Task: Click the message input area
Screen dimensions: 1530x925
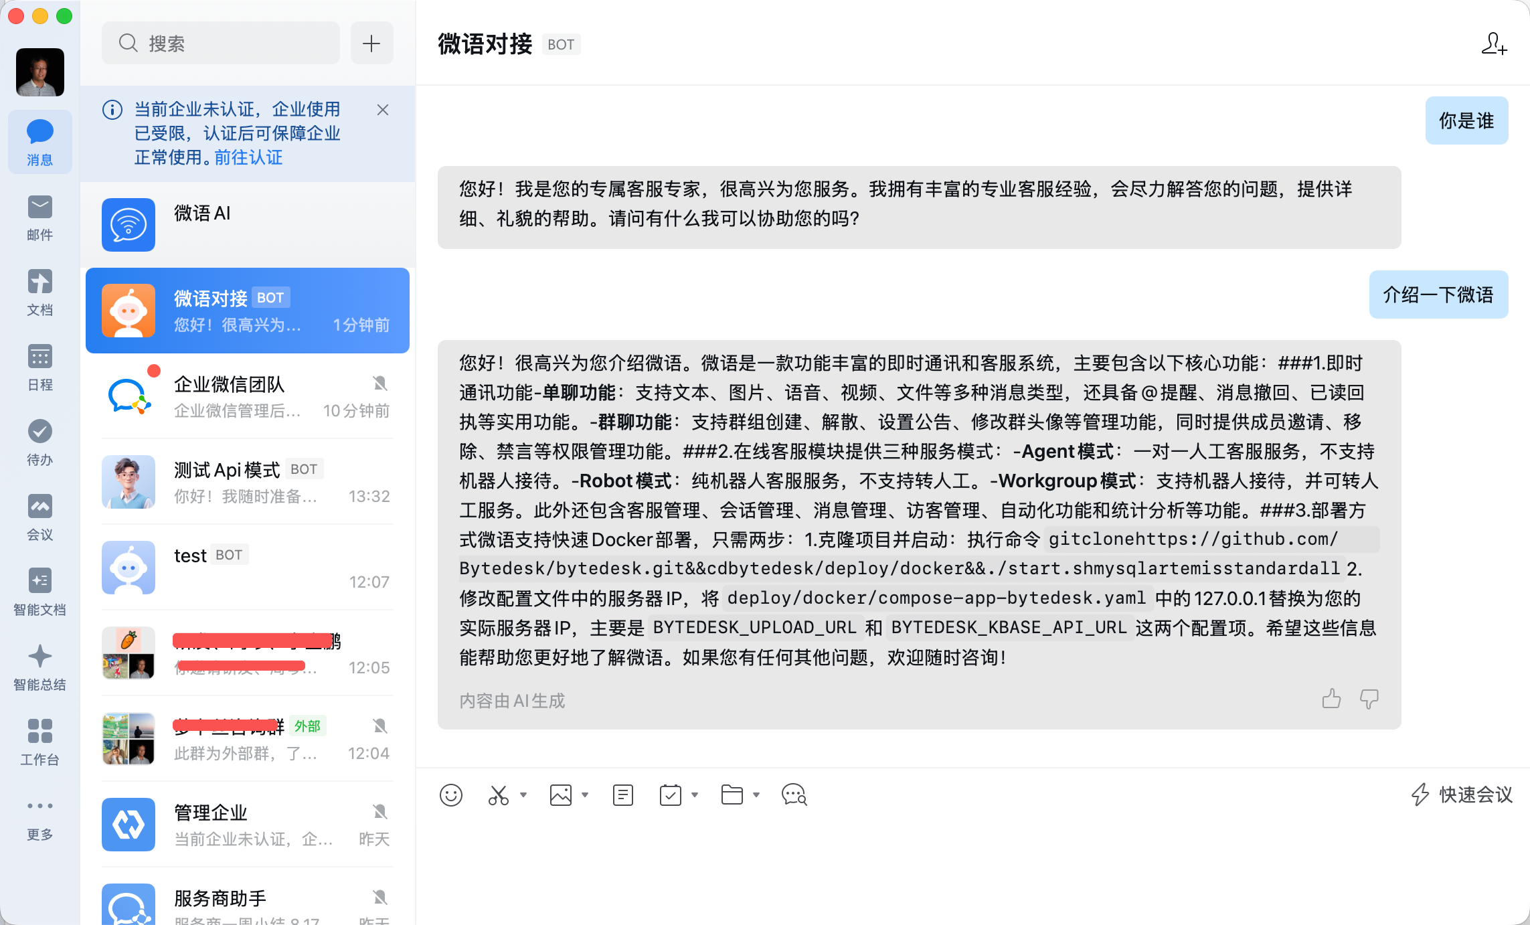Action: 973,870
